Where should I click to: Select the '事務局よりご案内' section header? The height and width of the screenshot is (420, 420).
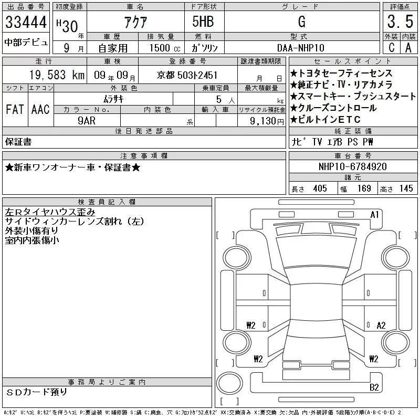pyautogui.click(x=107, y=382)
